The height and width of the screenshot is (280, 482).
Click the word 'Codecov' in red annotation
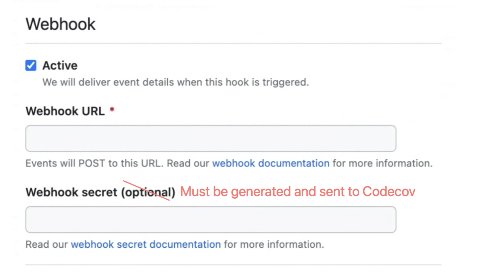click(389, 192)
